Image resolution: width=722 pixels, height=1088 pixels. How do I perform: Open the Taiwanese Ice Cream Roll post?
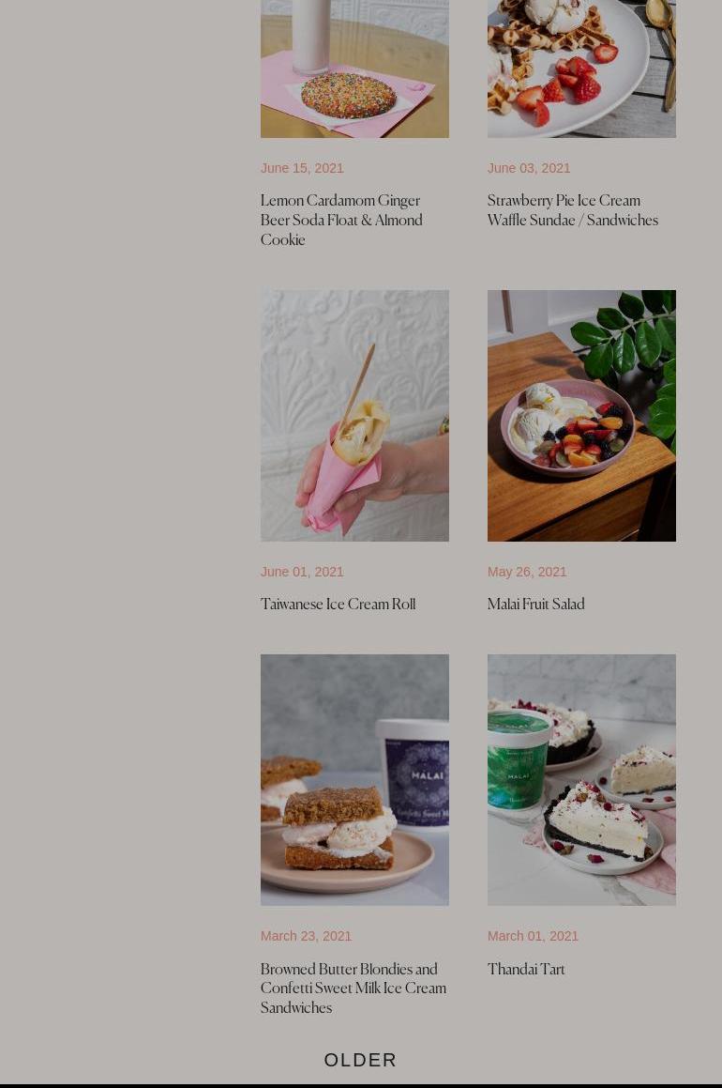[338, 605]
